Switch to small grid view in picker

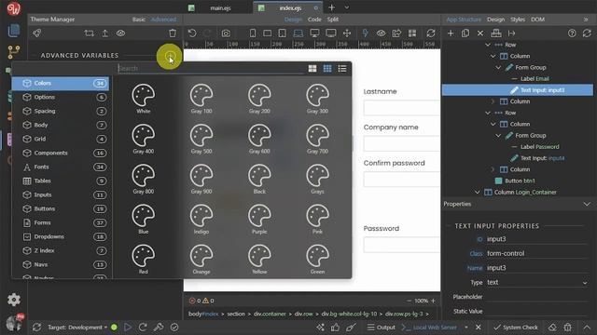327,68
